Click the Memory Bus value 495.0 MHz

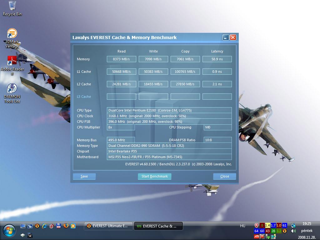coord(121,140)
